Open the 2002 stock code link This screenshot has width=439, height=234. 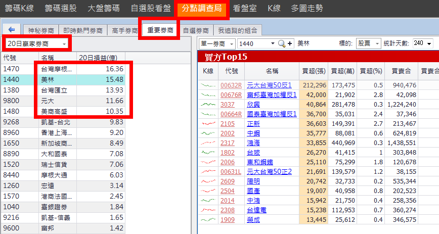click(228, 133)
